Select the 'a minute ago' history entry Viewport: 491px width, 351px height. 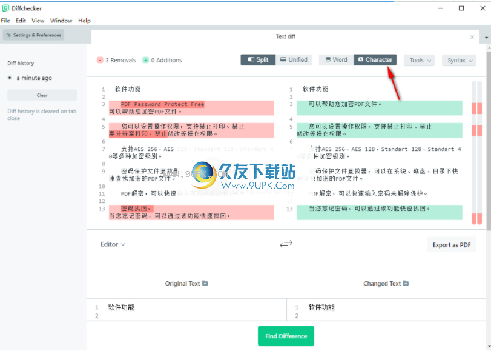pyautogui.click(x=34, y=78)
